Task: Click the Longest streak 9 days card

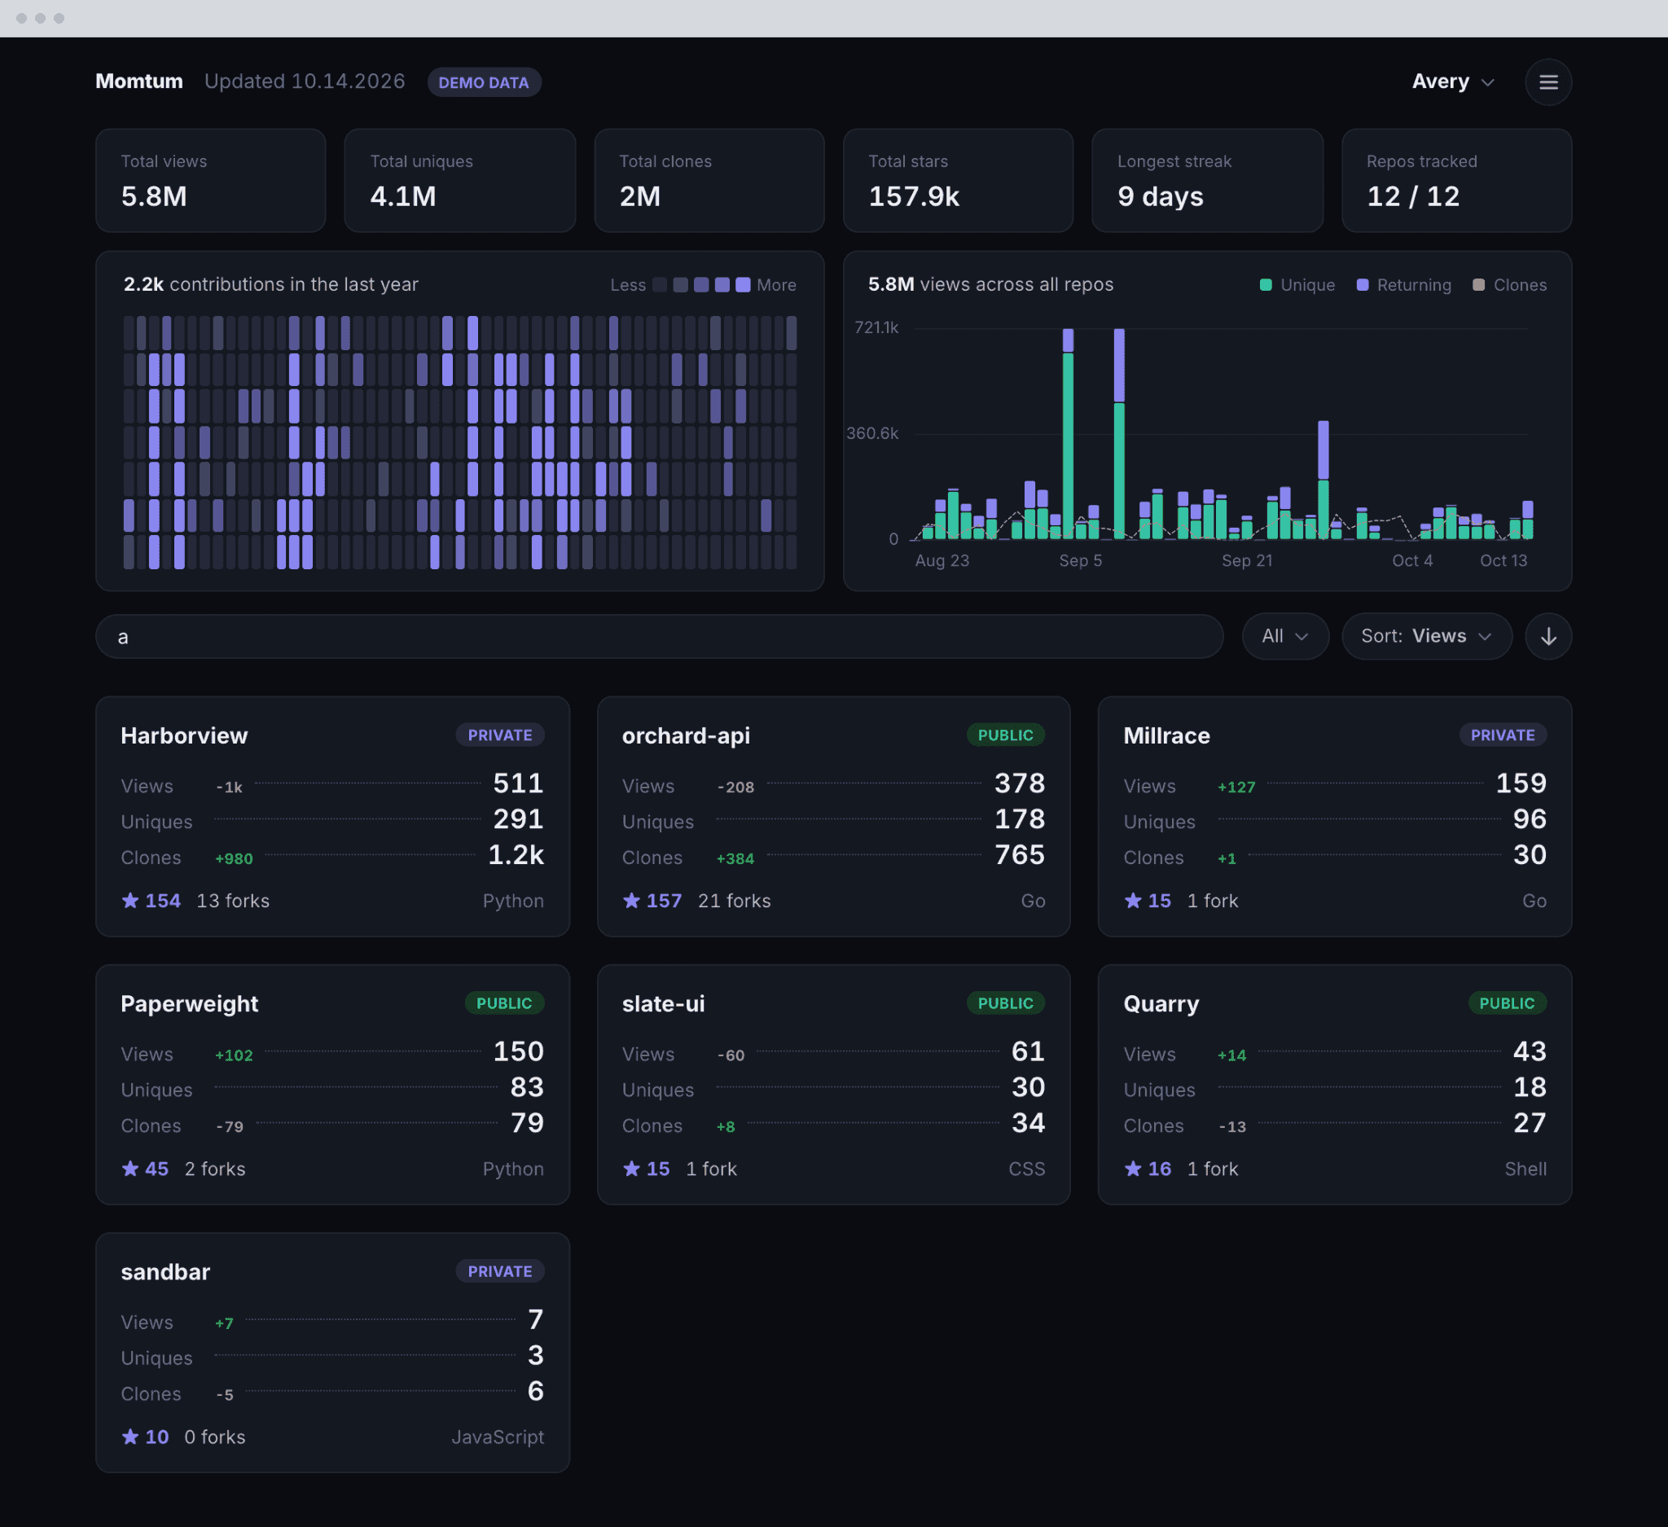Action: click(1207, 180)
